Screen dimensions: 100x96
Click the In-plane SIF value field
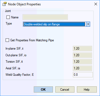pyautogui.click(x=82, y=49)
